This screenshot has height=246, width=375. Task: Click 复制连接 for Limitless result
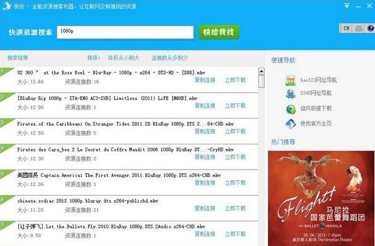[205, 106]
